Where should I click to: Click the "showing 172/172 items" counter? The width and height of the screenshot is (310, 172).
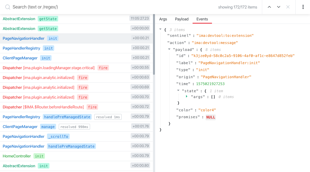pos(238,7)
